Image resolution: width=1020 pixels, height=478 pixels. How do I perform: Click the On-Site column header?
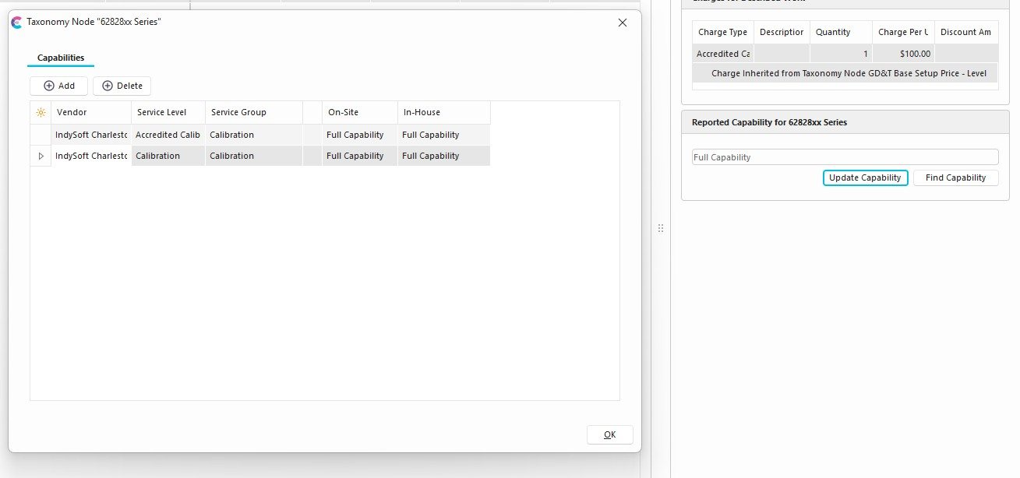tap(359, 113)
